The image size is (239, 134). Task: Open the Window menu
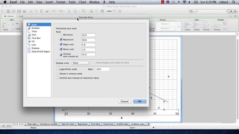[x=94, y=2]
